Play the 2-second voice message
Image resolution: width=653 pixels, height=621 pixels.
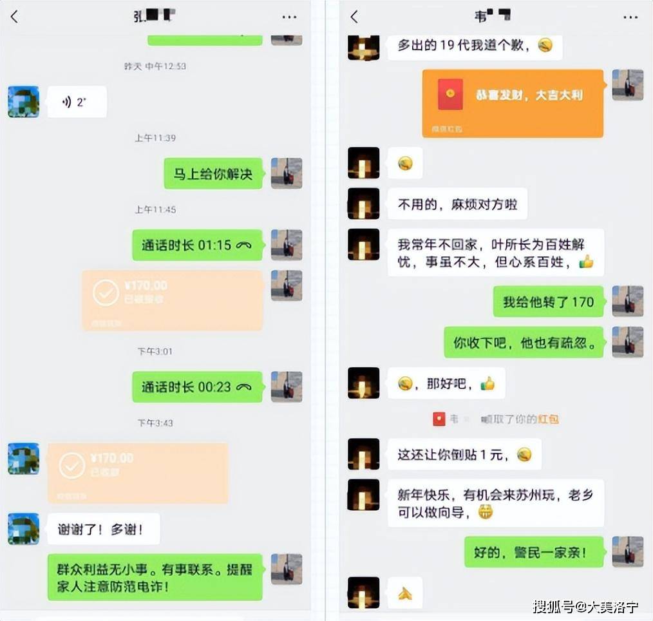(x=77, y=102)
